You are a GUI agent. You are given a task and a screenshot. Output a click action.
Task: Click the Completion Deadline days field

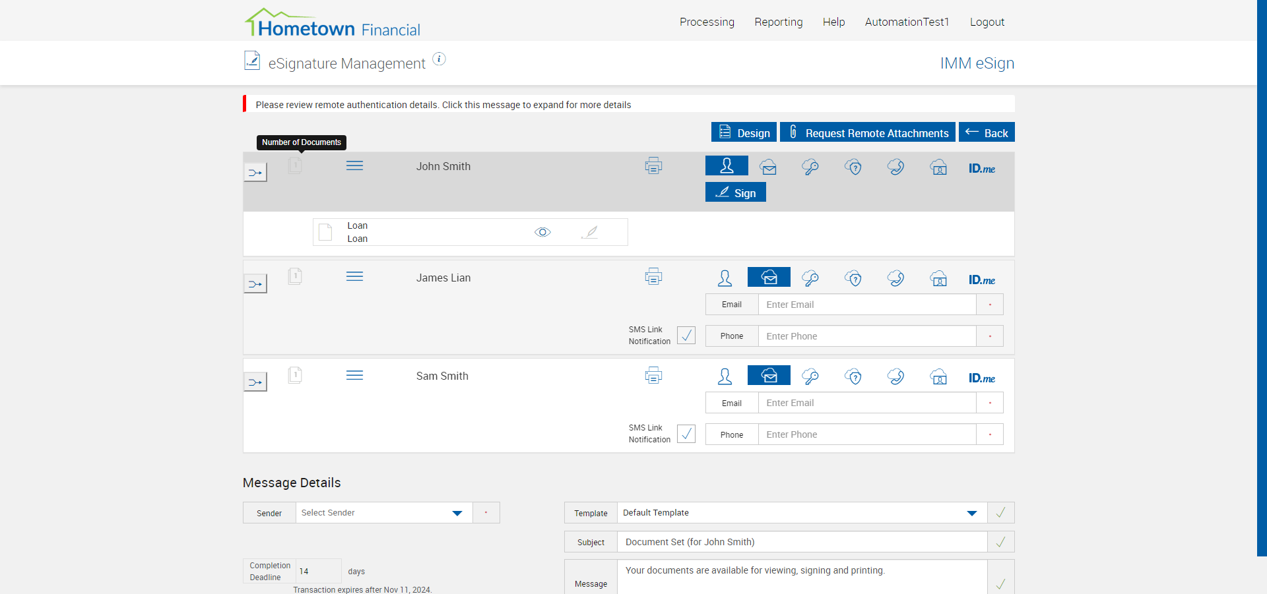[x=319, y=571]
